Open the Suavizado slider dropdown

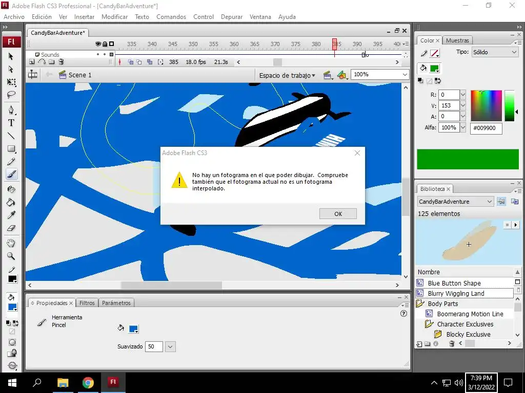coord(170,347)
